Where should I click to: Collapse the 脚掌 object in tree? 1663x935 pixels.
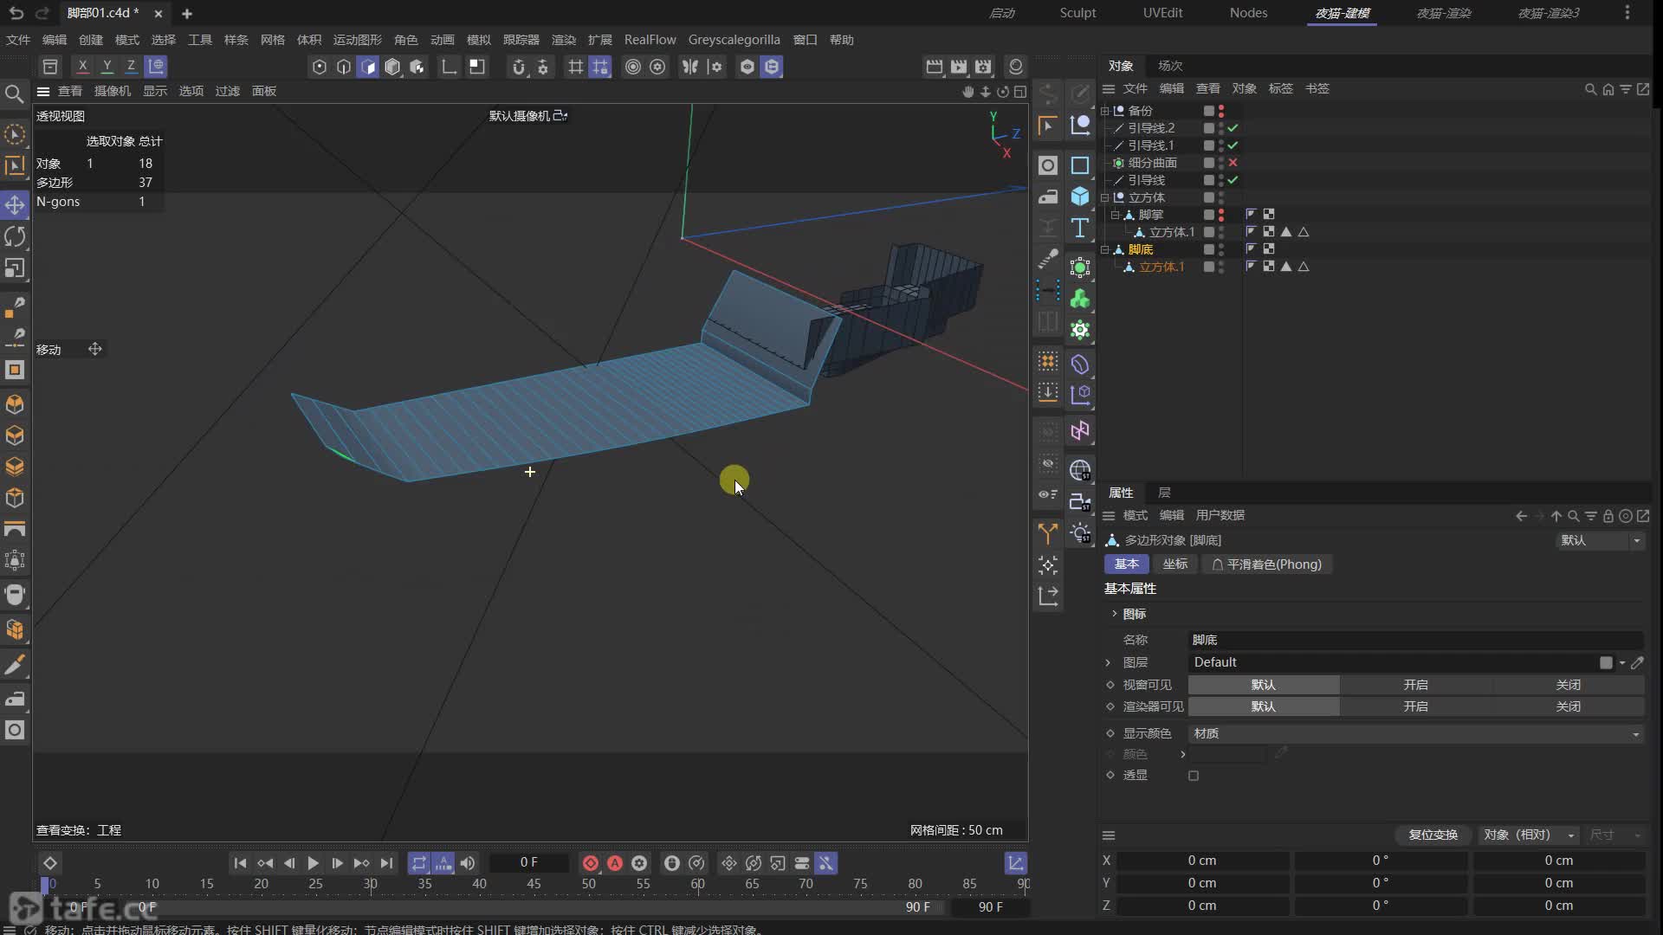(1116, 215)
